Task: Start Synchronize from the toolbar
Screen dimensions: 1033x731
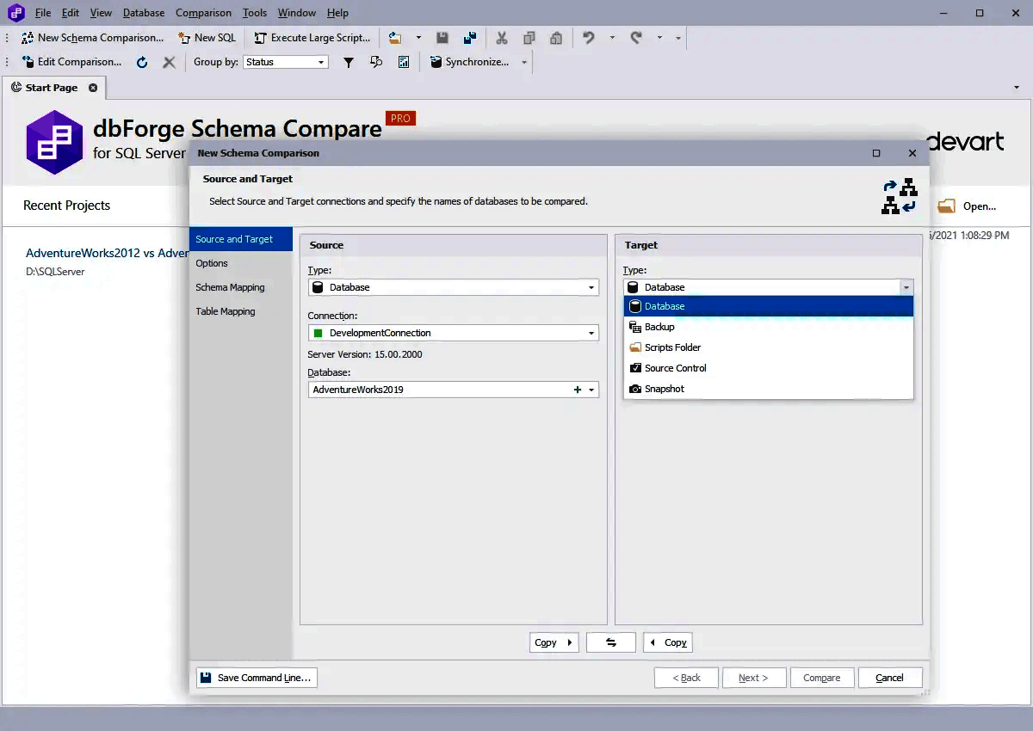Action: coord(473,61)
